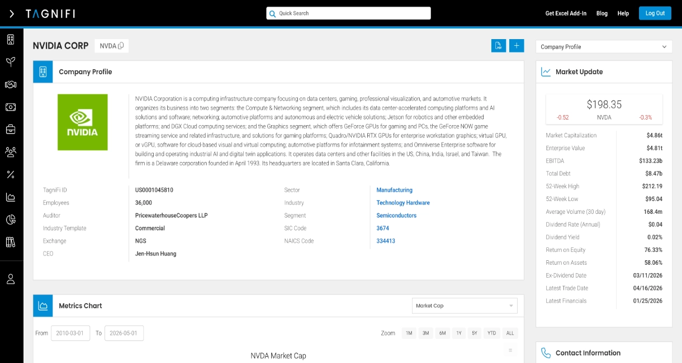Image resolution: width=682 pixels, height=363 pixels.
Task: Click the Blog link in the header
Action: (x=602, y=13)
